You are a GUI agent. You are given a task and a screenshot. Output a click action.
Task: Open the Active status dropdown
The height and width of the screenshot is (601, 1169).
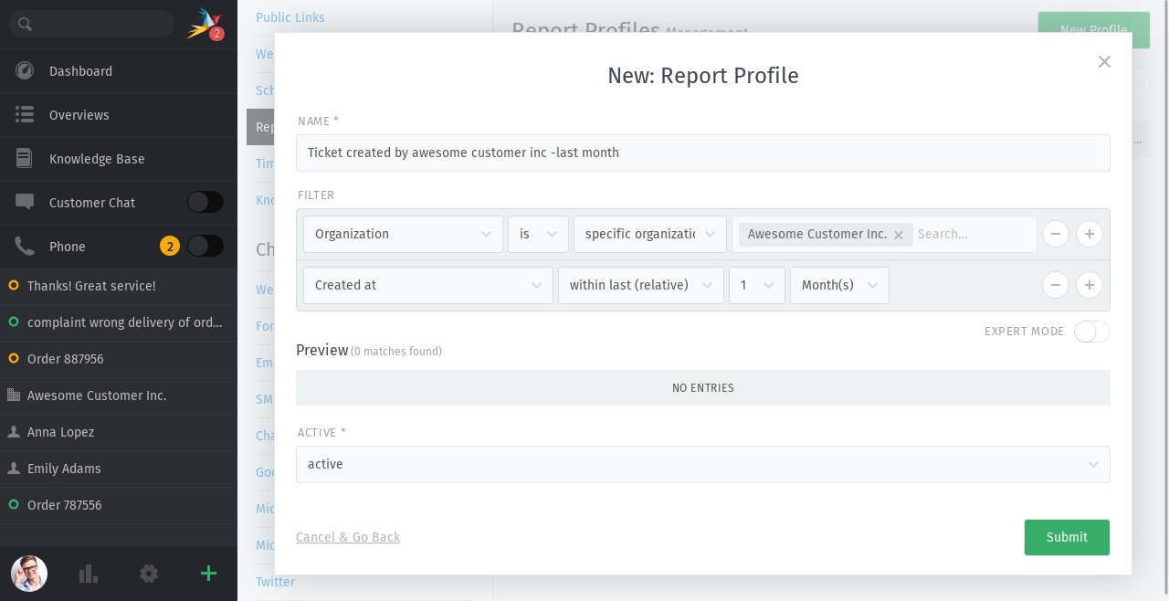coord(703,464)
